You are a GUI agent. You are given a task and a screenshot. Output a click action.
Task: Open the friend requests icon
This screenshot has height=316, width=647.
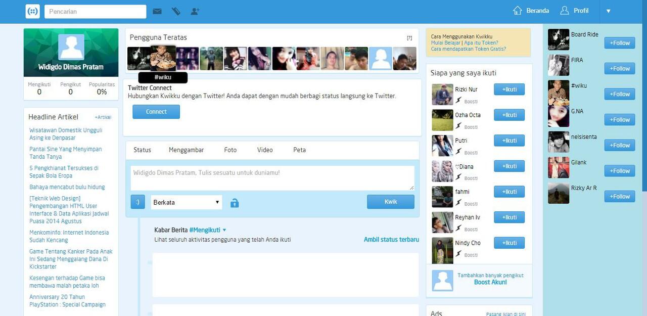click(x=195, y=11)
